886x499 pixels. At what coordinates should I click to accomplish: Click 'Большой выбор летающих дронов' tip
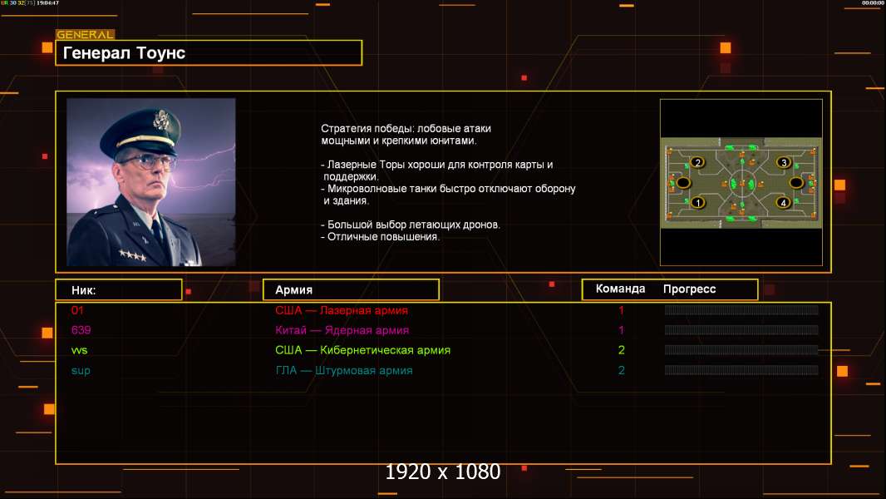[411, 225]
